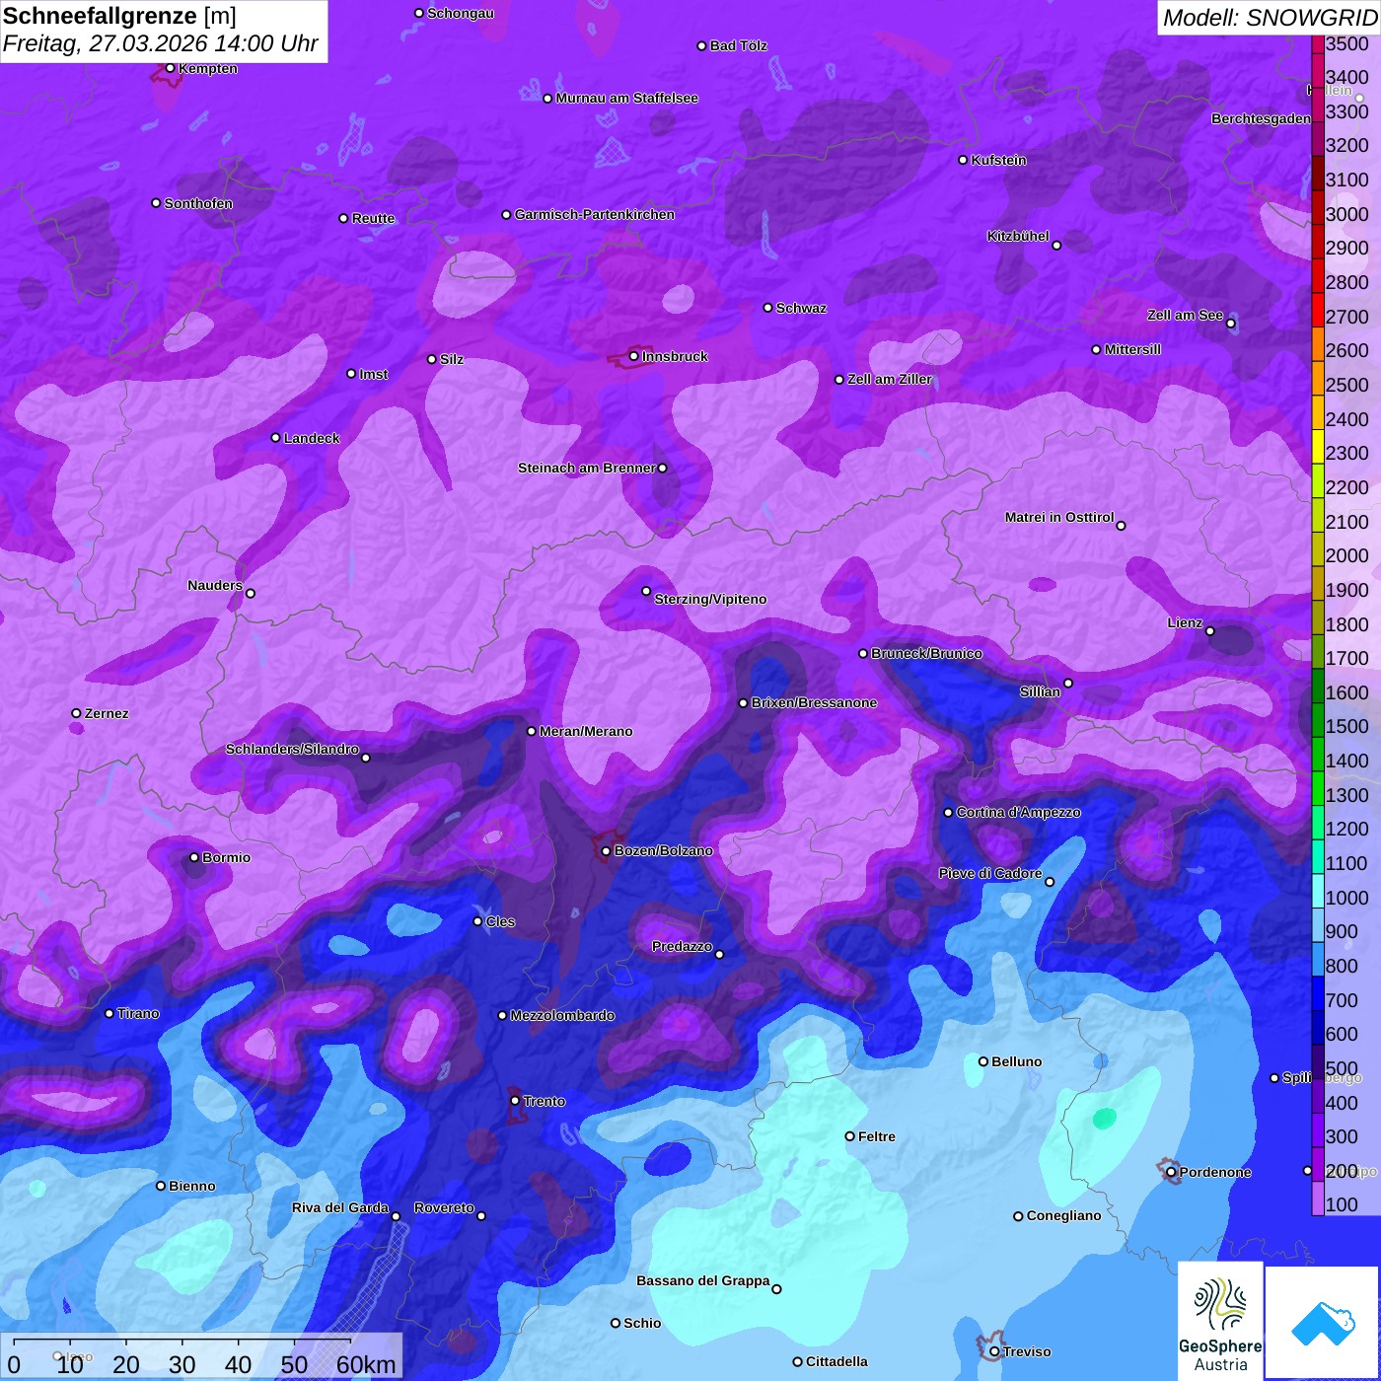This screenshot has height=1381, width=1381.
Task: Click the Silz label
Action: 452,359
